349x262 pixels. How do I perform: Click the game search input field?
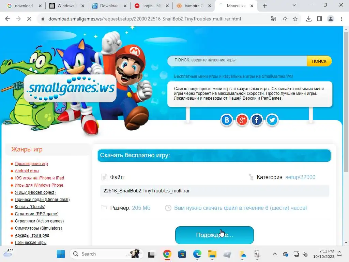tap(237, 60)
